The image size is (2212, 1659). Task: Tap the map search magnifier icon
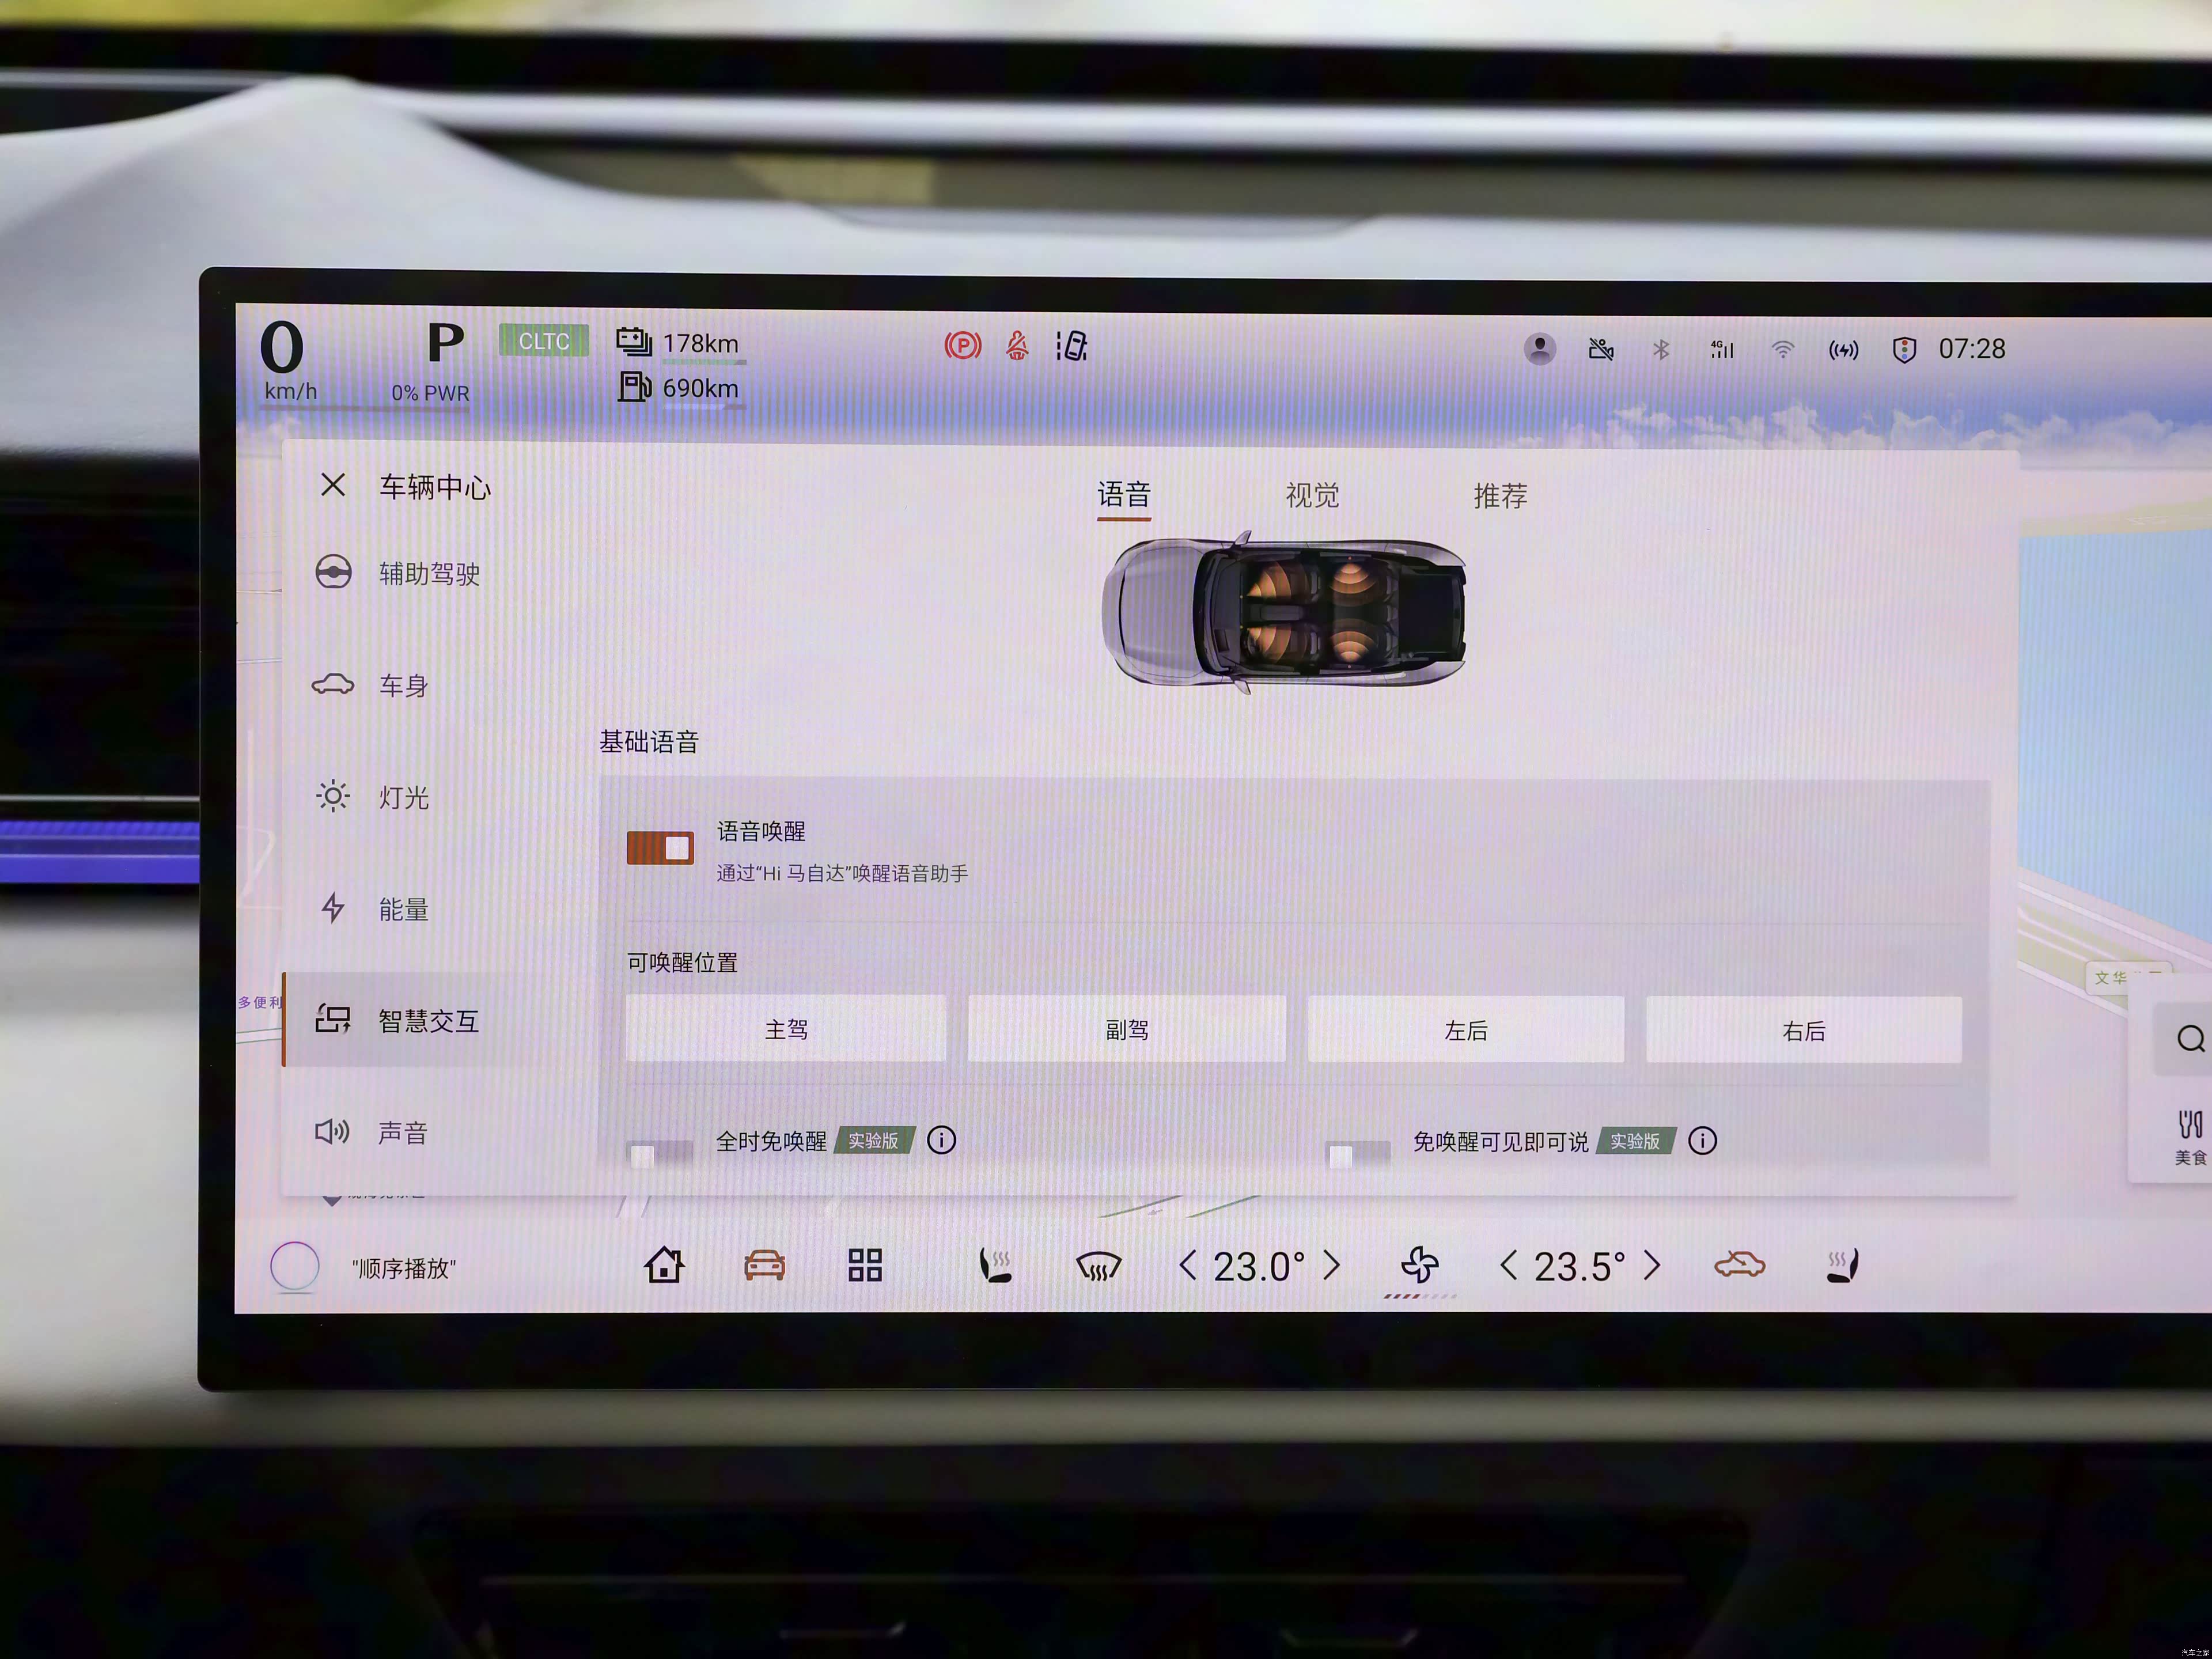[2190, 1039]
